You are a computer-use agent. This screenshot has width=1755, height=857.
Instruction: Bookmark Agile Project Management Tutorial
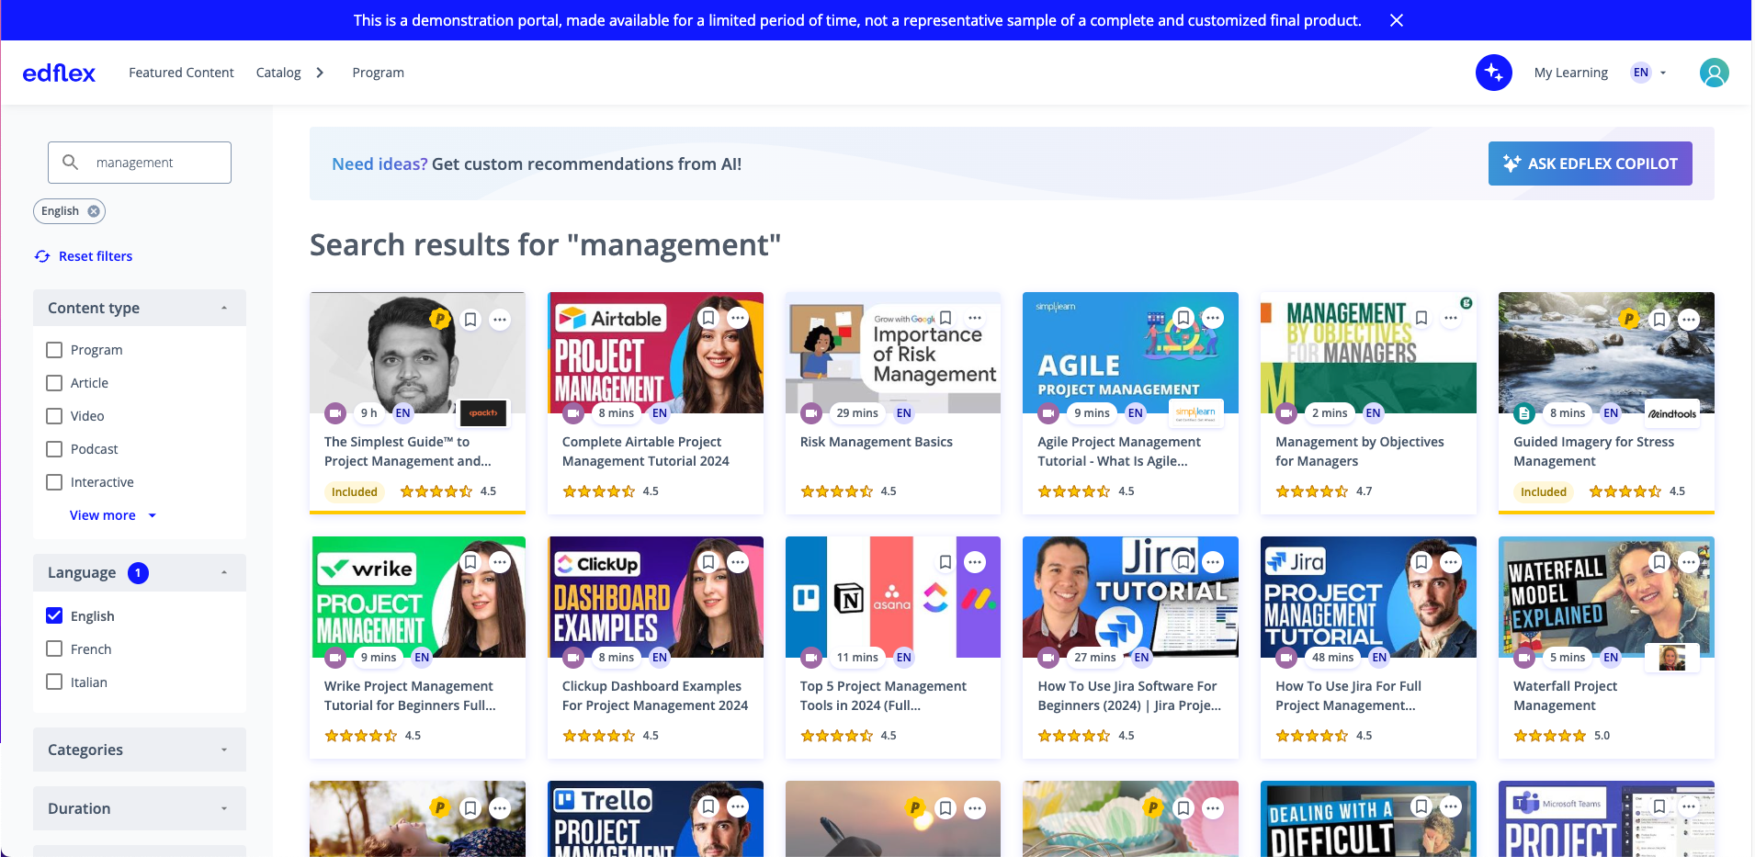tap(1183, 318)
